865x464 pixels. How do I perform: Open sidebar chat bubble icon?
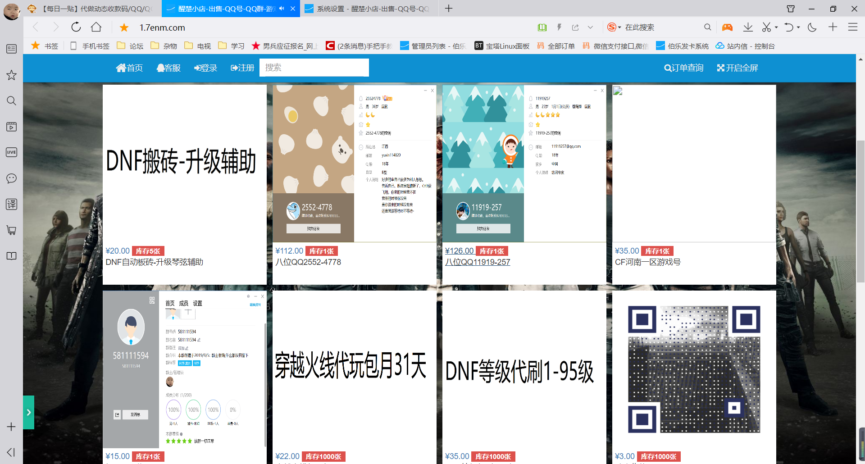coord(11,178)
